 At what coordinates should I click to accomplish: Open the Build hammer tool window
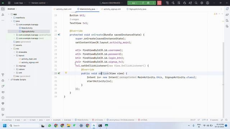tap(3, 75)
